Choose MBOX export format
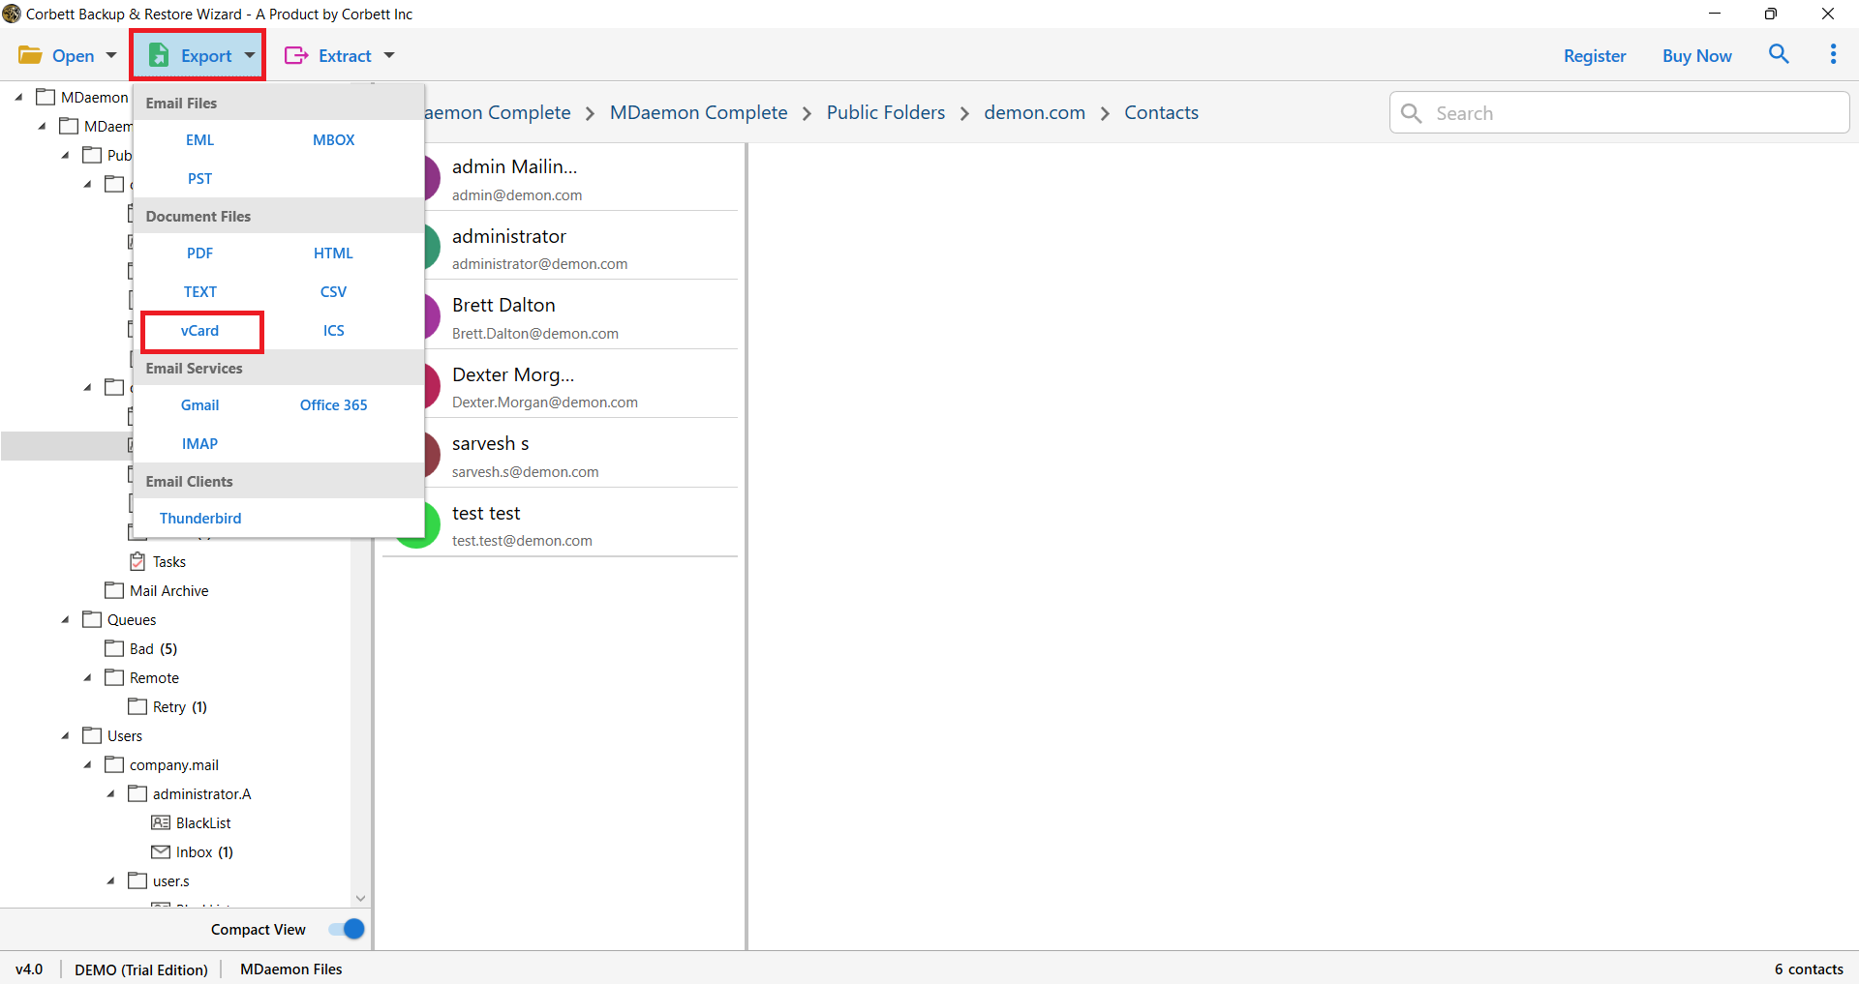 333,139
